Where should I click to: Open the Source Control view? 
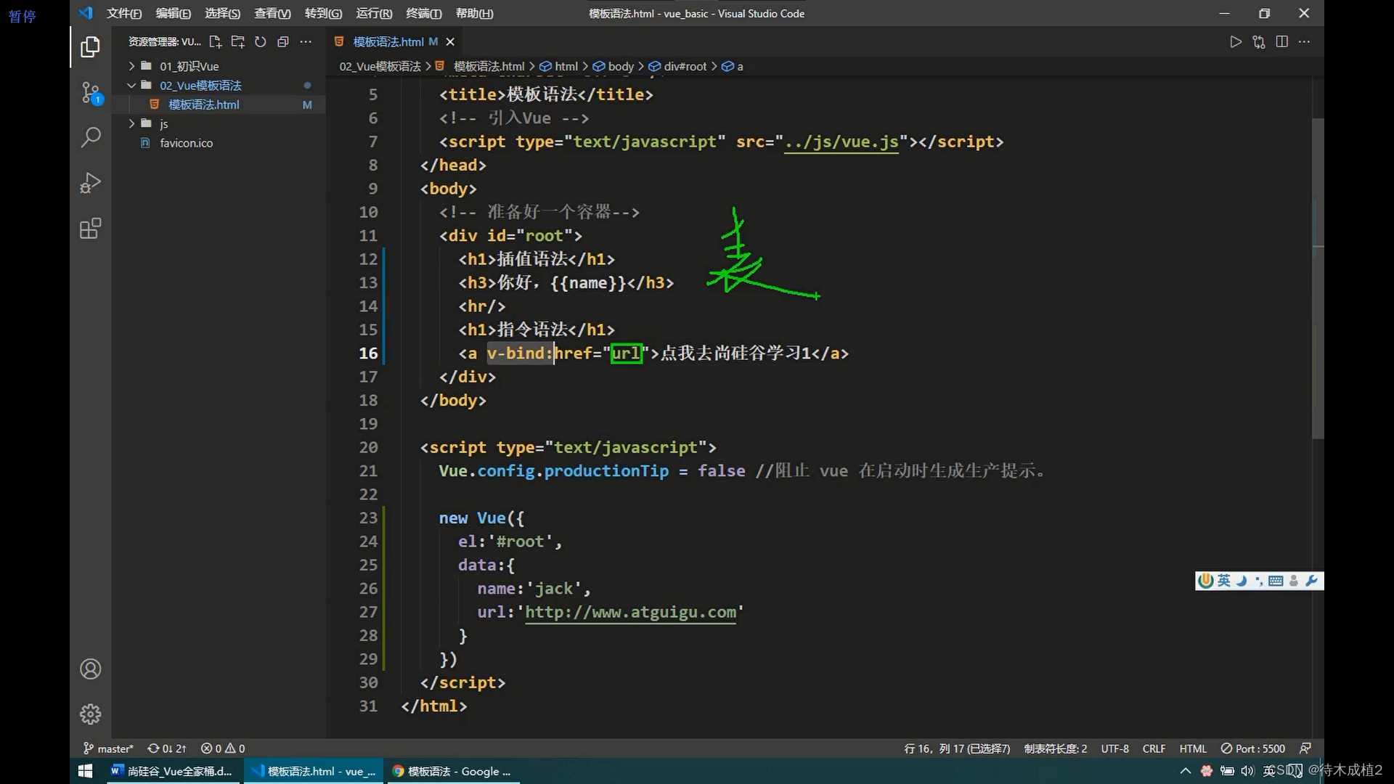90,92
